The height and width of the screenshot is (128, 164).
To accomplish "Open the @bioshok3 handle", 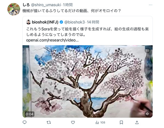I will 75,22.
